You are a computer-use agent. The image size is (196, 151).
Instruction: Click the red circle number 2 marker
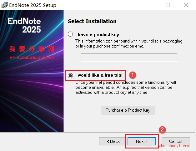[162, 130]
